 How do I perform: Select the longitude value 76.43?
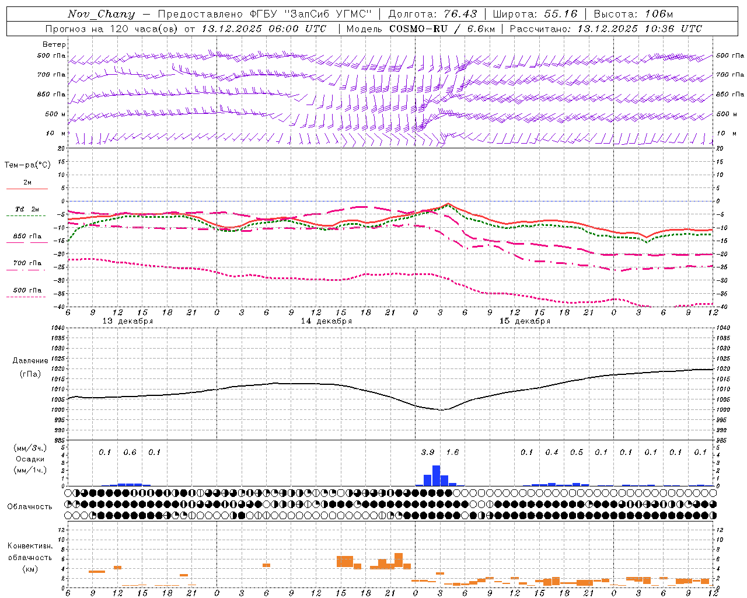460,14
